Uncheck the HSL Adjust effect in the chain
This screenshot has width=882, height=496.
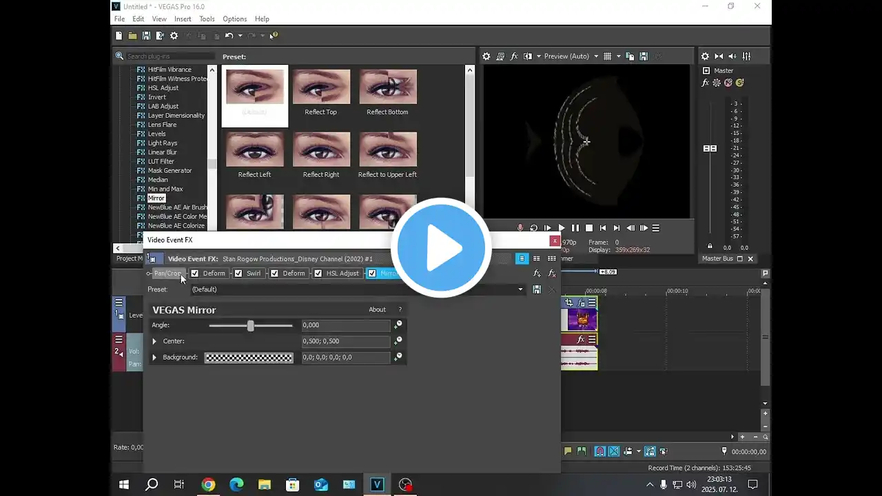coord(318,273)
